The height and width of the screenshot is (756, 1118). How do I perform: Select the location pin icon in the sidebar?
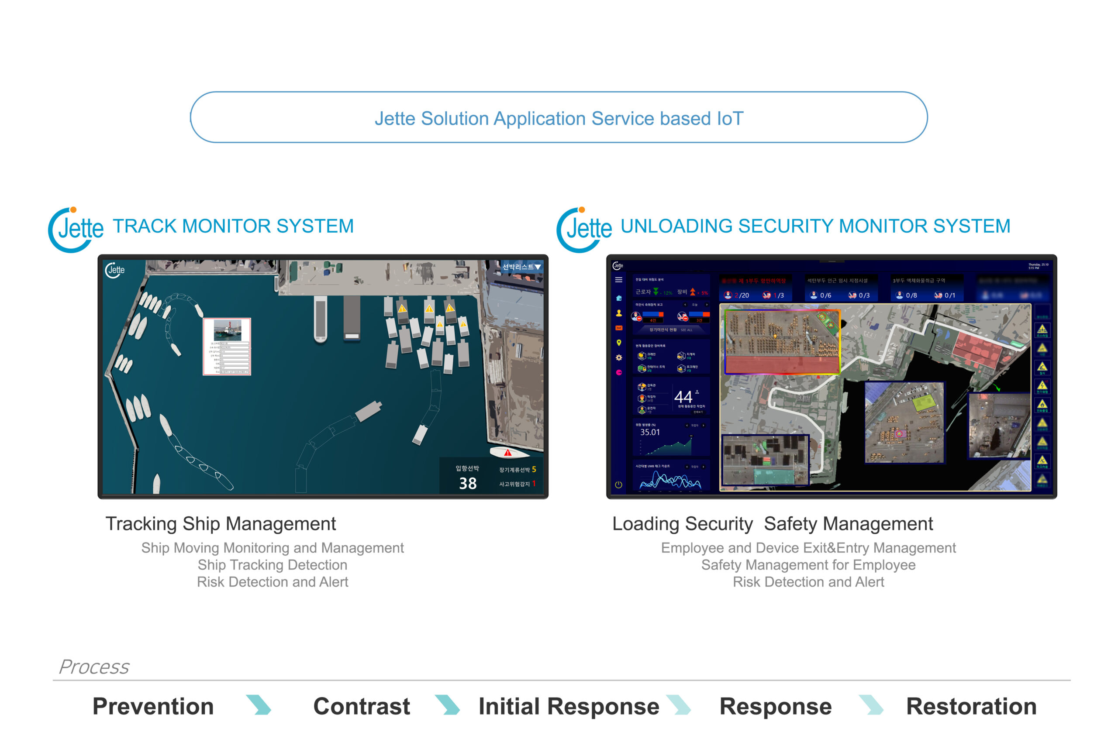[x=619, y=343]
